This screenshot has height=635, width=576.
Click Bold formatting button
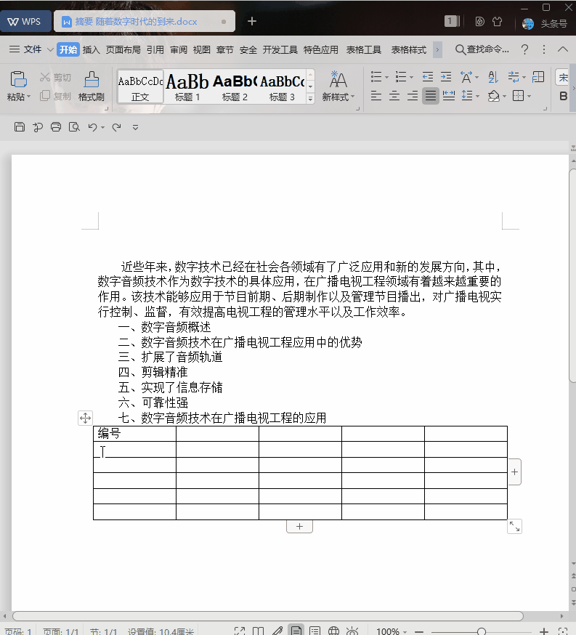[x=563, y=97]
